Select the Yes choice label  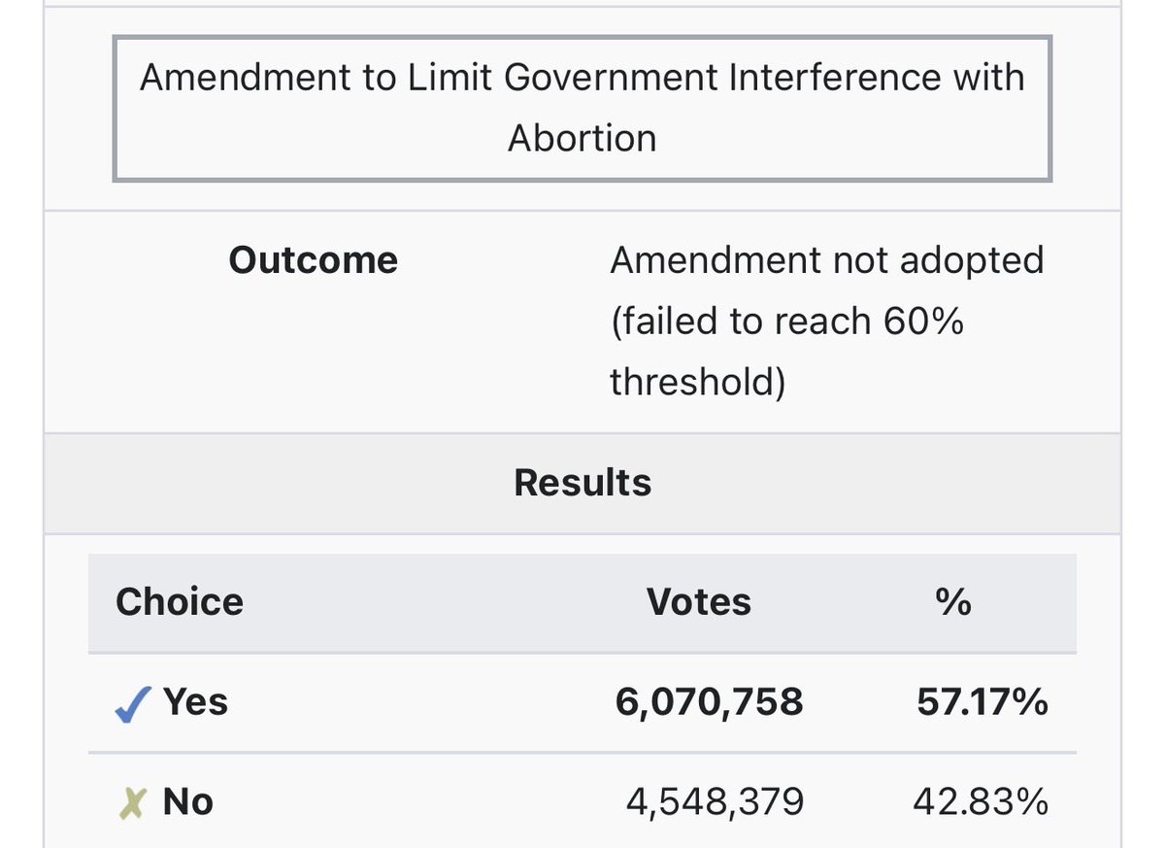[x=195, y=701]
